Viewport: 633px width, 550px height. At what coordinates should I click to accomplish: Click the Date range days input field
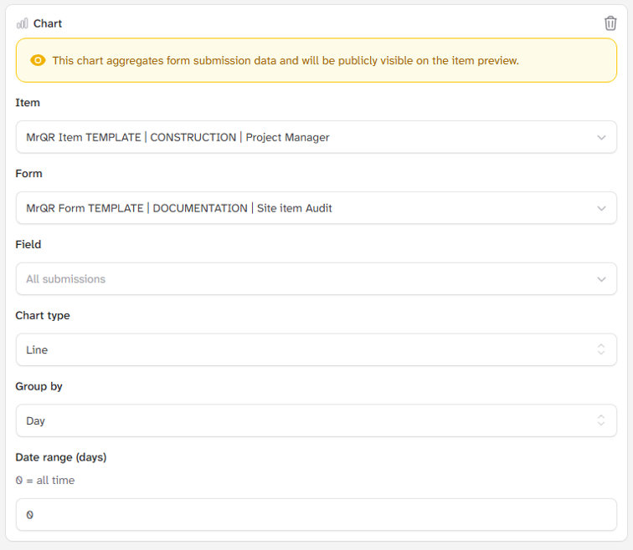click(316, 515)
